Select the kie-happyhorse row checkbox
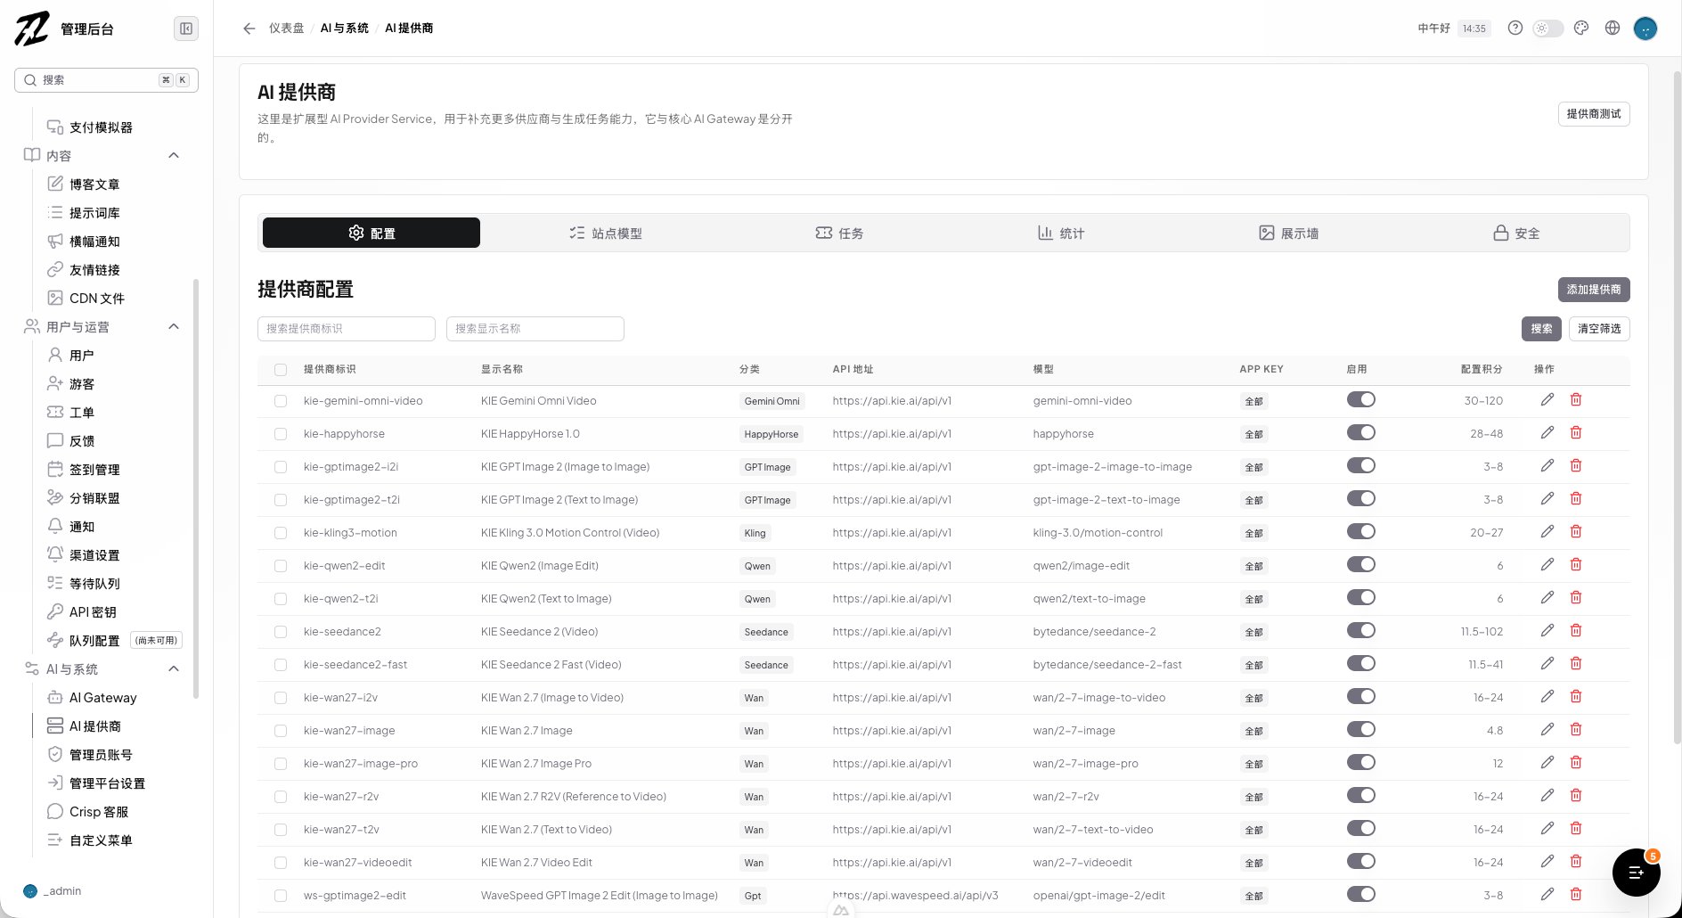 click(x=281, y=434)
